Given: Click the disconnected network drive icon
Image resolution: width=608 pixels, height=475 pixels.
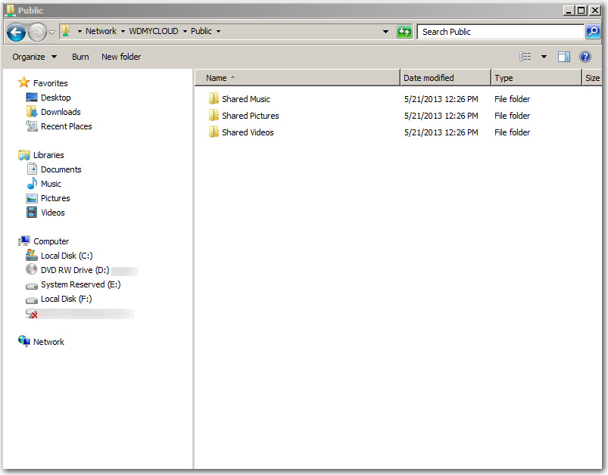Looking at the screenshot, I should pyautogui.click(x=32, y=313).
